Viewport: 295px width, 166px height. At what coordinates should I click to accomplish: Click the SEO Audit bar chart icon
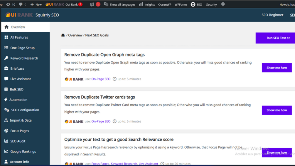6,141
